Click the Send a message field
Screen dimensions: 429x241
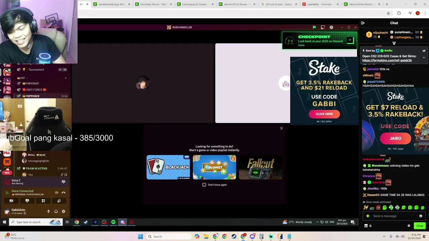point(394,216)
